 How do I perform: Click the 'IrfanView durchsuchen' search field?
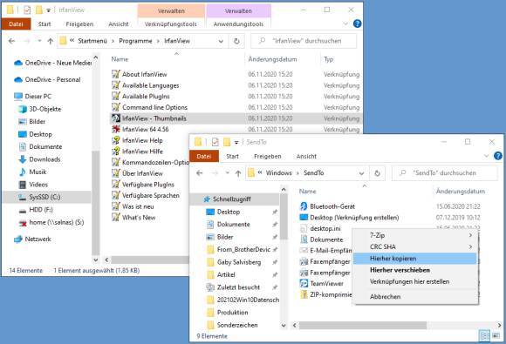[x=304, y=41]
